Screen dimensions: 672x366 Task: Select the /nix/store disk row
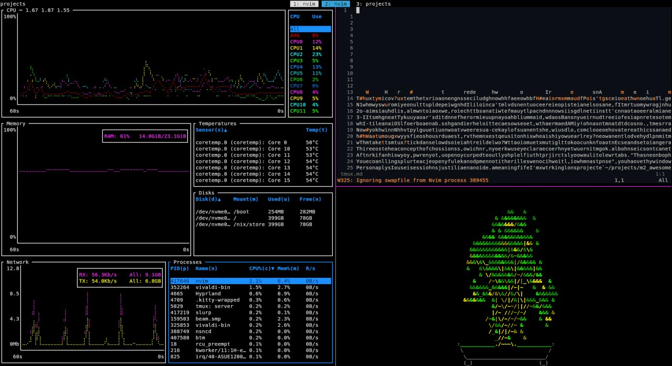(x=263, y=224)
